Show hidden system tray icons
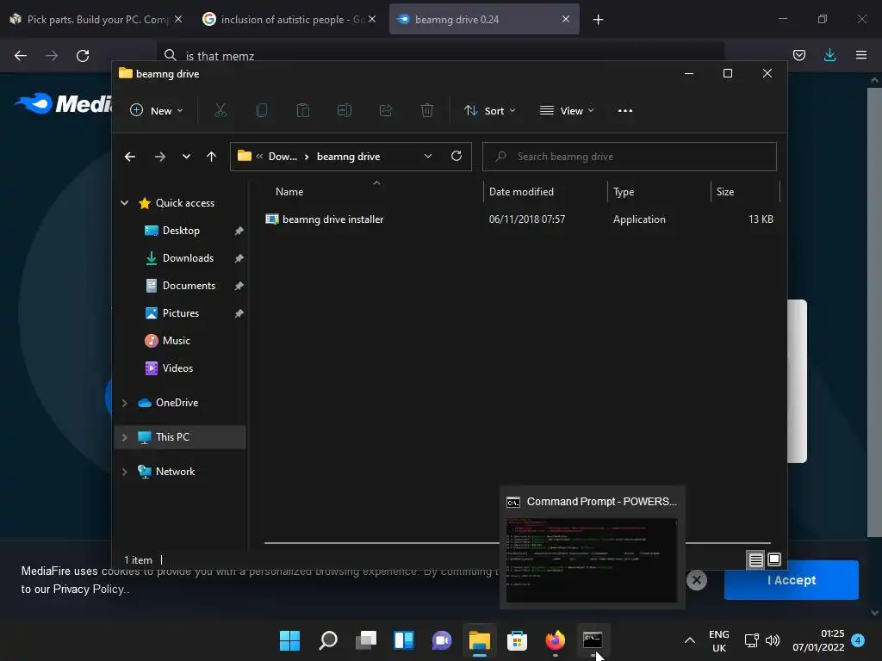This screenshot has height=661, width=882. point(690,640)
